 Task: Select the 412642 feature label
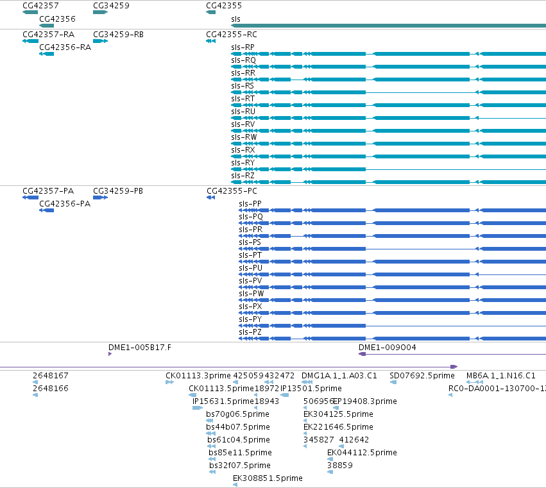pyautogui.click(x=354, y=441)
